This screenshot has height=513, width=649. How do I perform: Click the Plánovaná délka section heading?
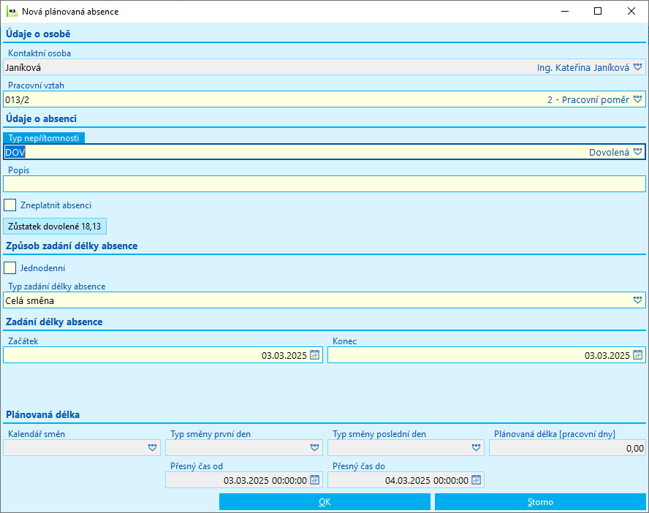pos(42,414)
